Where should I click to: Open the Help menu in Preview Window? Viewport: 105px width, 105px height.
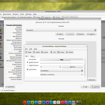35,49
